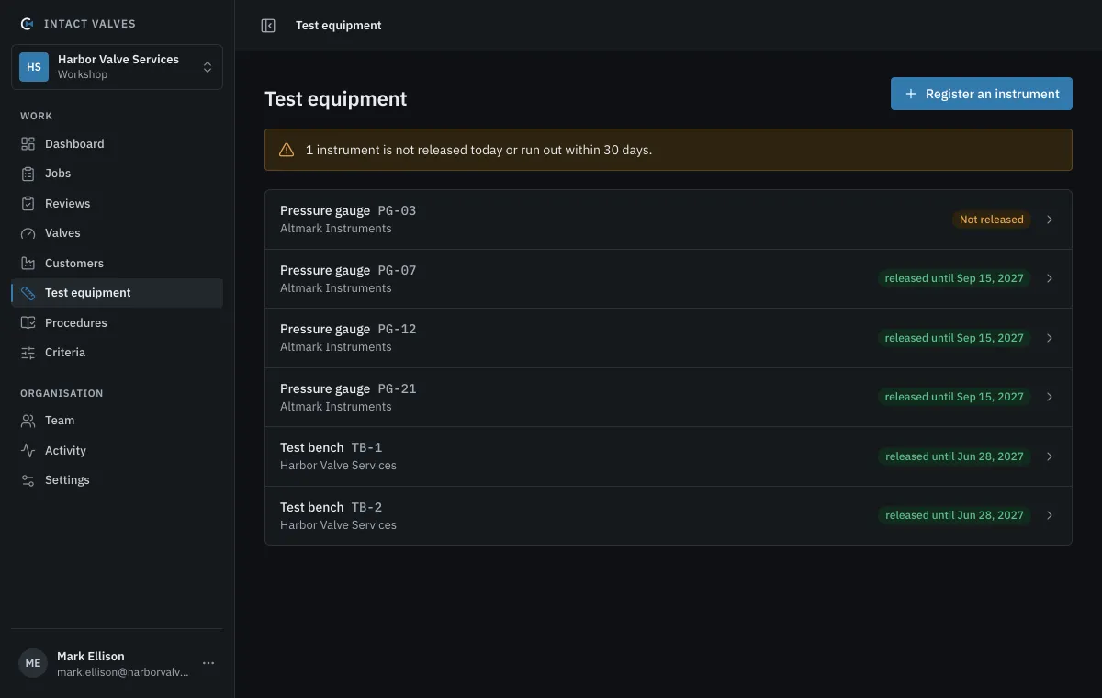The height and width of the screenshot is (698, 1102).
Task: Click the ME user avatar
Action: tap(33, 663)
